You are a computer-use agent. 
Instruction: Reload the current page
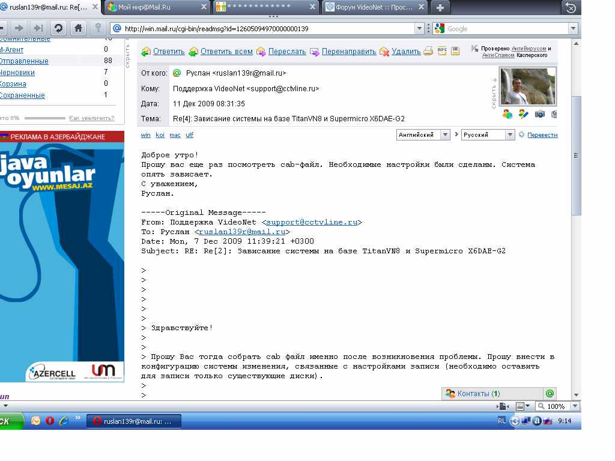click(58, 28)
